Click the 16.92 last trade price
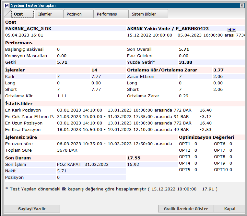The height and width of the screenshot is (216, 247). (x=133, y=164)
